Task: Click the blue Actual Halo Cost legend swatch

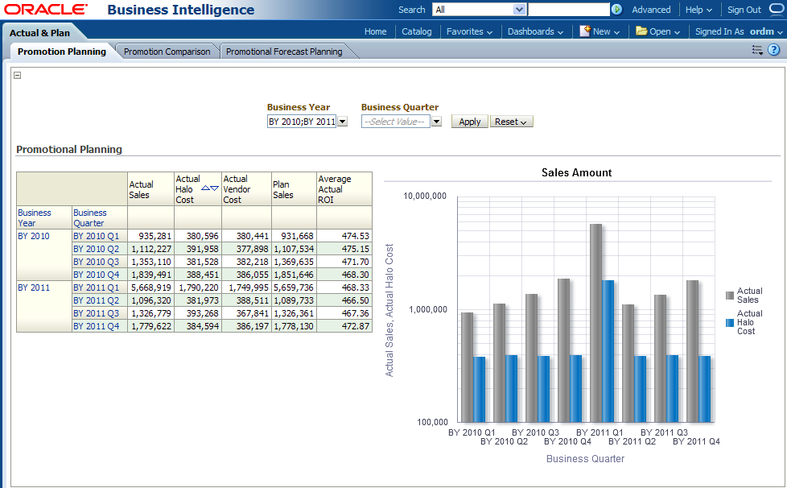Action: click(x=730, y=322)
